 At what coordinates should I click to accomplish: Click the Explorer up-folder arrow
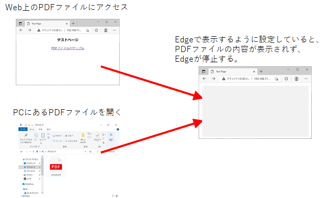point(33,152)
